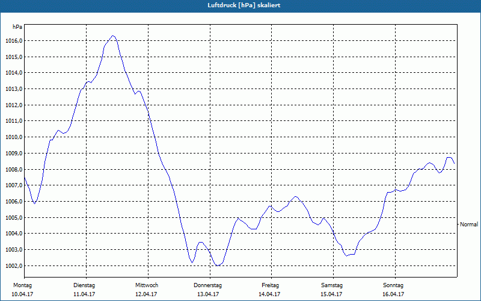This screenshot has height=301, width=481.
Task: Click the pressure curve peak above 1016 hPa
Action: [113, 36]
